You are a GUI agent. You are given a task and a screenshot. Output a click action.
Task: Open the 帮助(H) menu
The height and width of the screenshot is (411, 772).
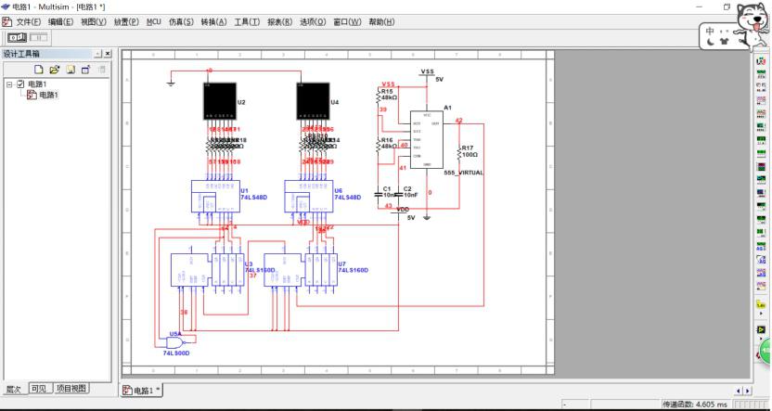coord(381,22)
